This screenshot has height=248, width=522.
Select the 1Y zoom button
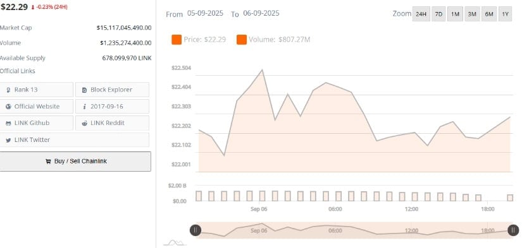point(505,14)
